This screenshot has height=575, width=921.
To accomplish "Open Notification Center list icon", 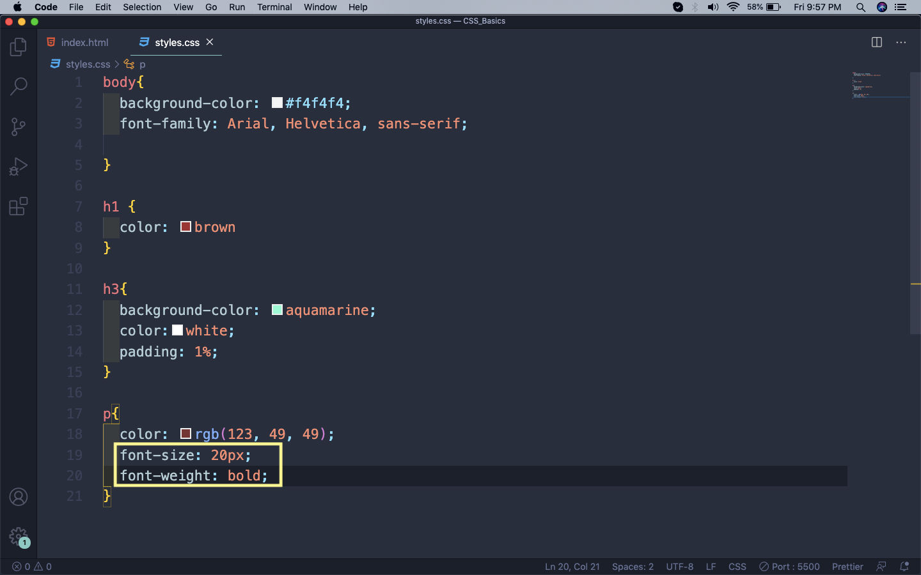I will click(901, 7).
